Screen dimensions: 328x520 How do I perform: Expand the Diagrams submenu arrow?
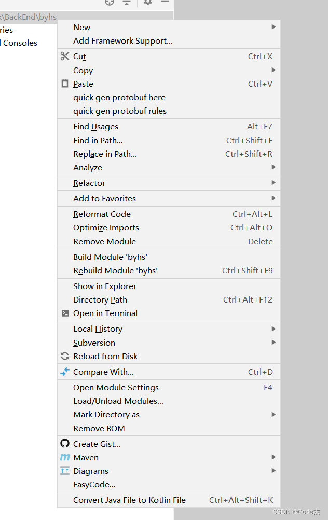[x=274, y=471]
